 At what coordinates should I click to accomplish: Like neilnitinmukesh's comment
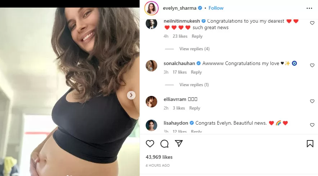click(x=312, y=23)
